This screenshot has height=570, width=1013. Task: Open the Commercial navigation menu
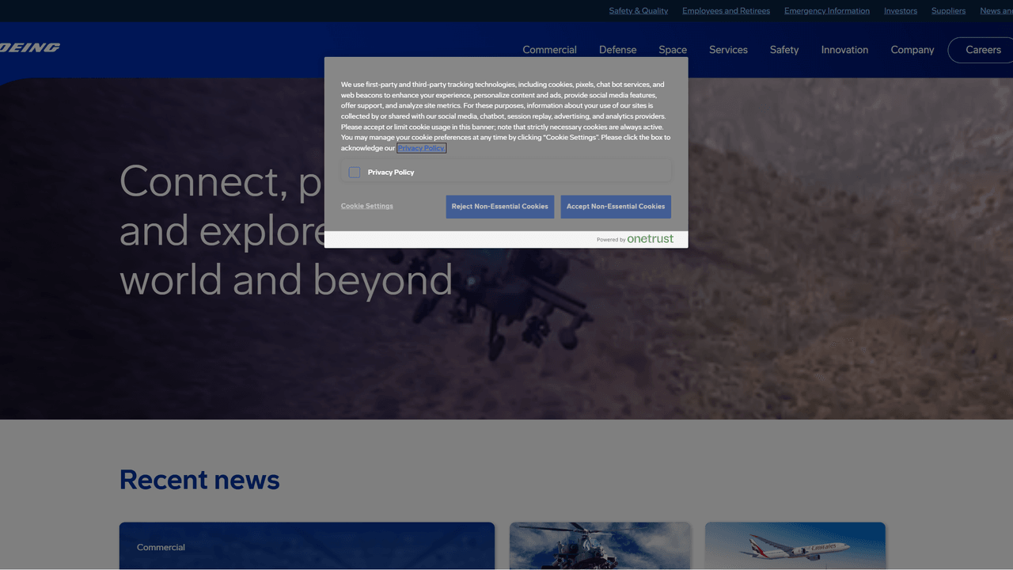tap(549, 50)
